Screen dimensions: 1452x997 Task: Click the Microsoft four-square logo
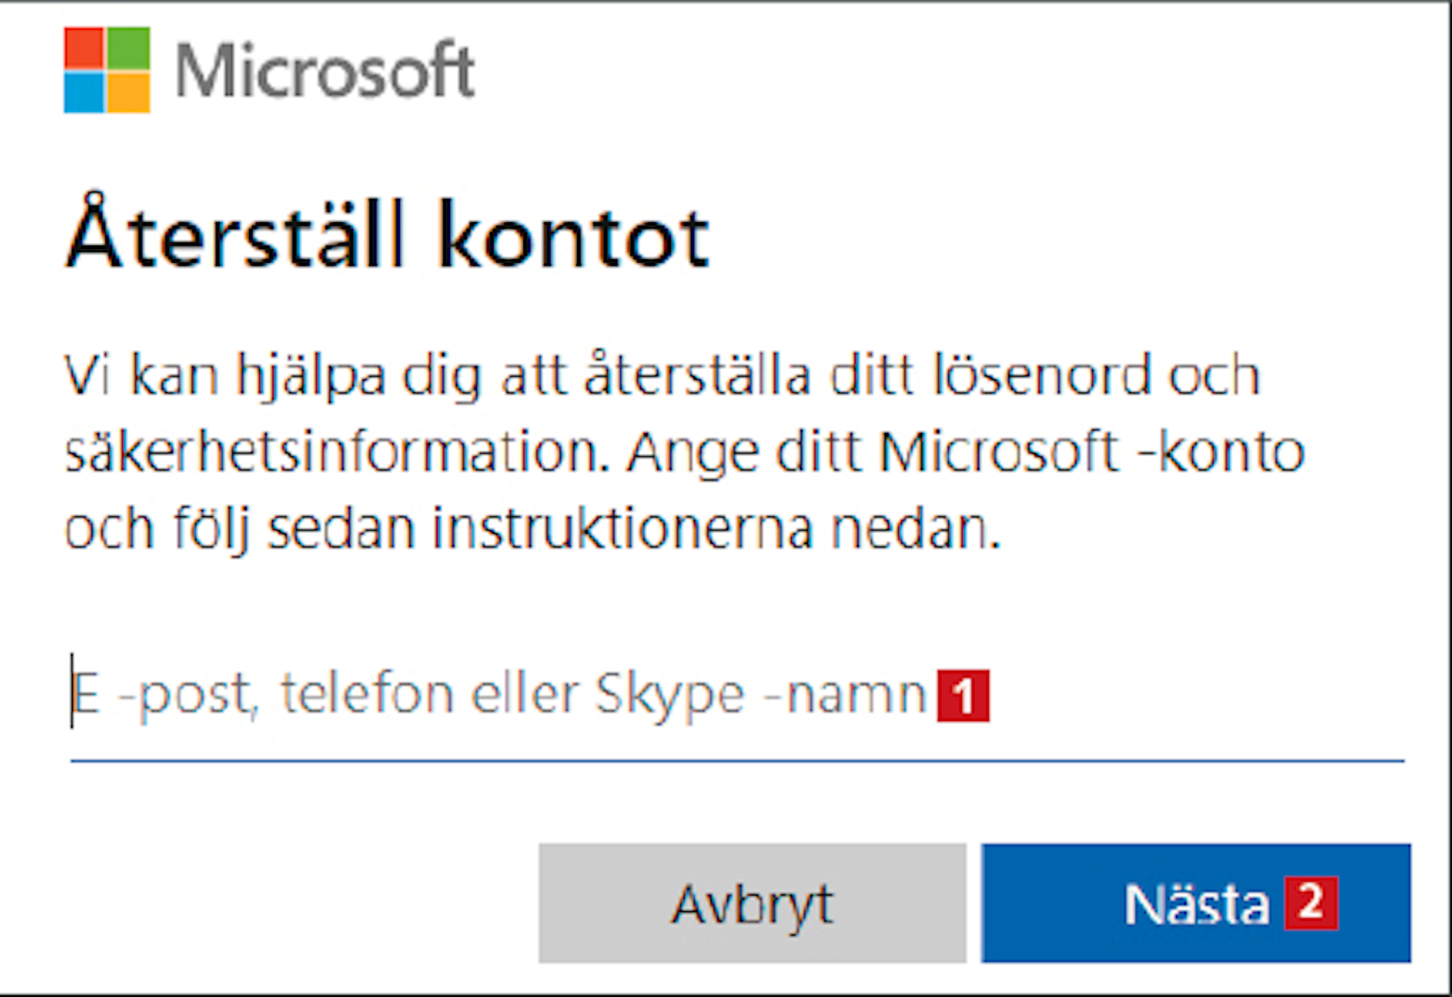coord(107,70)
